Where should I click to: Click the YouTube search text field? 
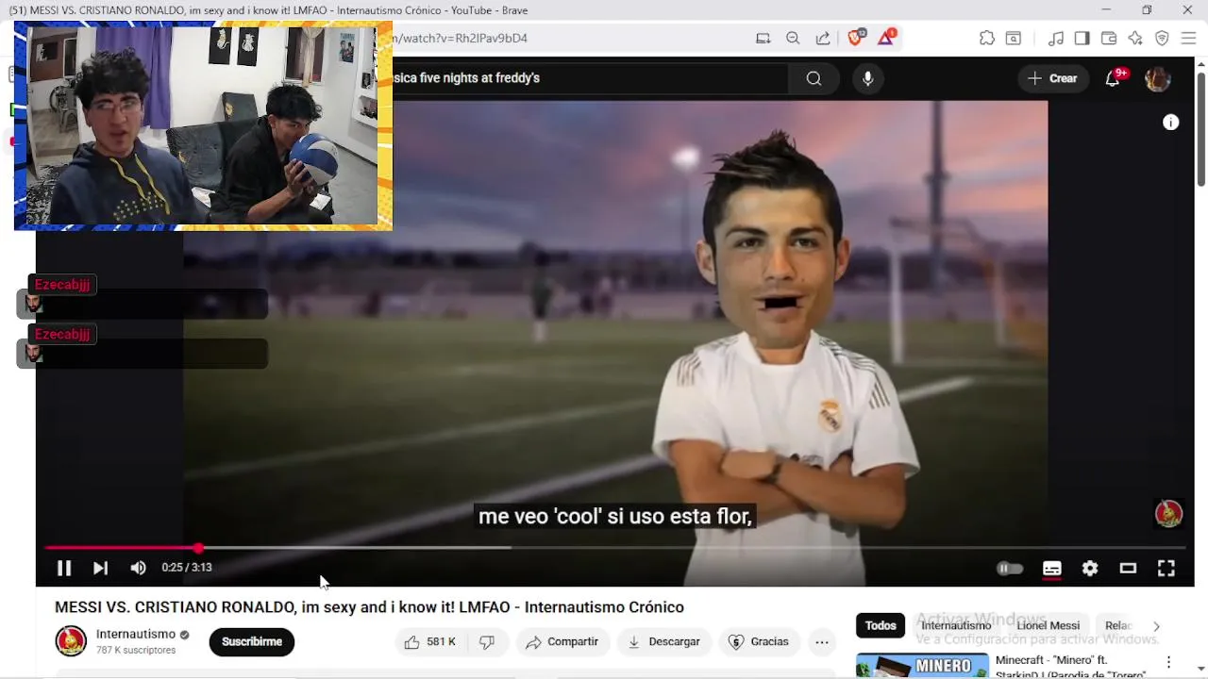click(590, 78)
